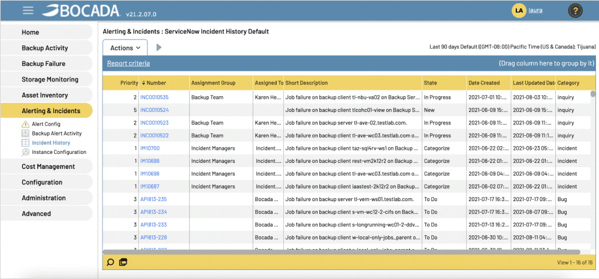Sort by Short Description column header
The height and width of the screenshot is (279, 599).
coord(353,83)
